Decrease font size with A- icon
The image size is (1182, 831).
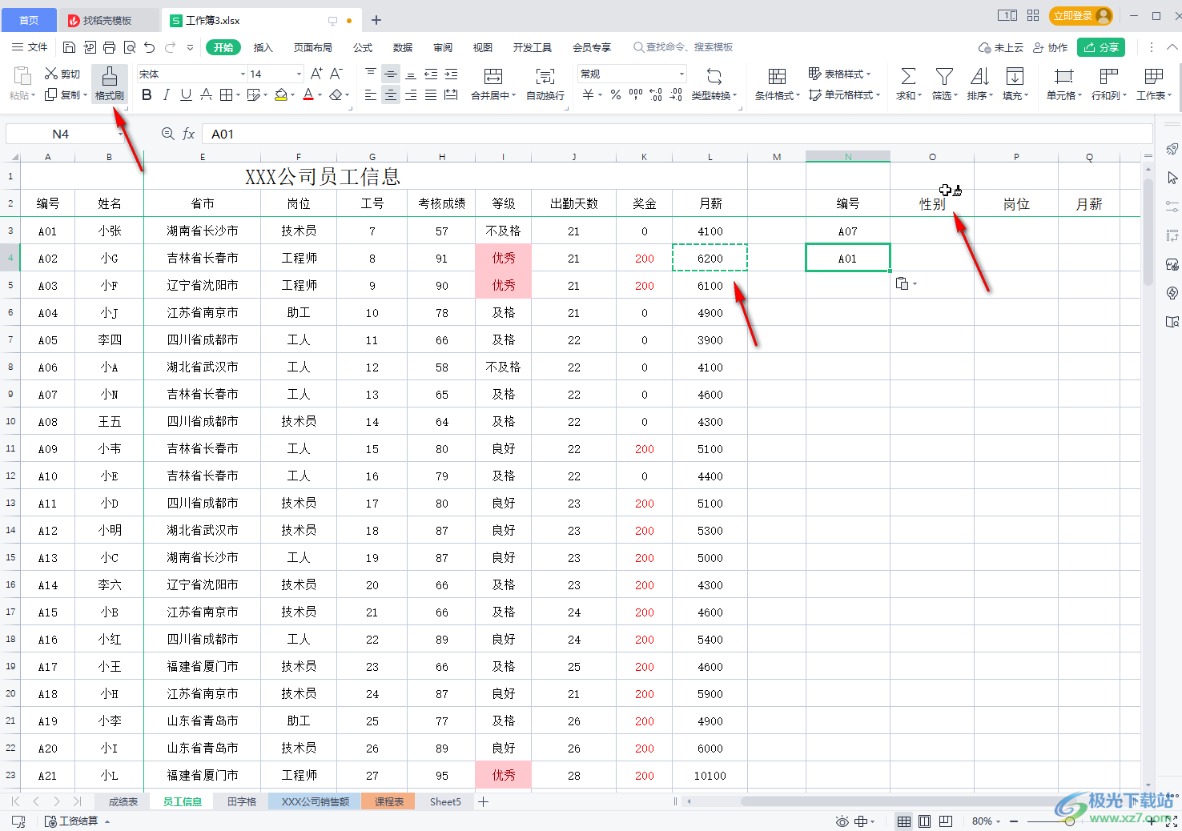click(336, 74)
